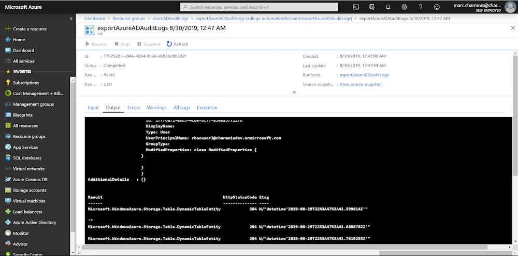Viewport: 518px width, 256px height.
Task: Switch to the All Logs tab
Action: click(x=182, y=107)
